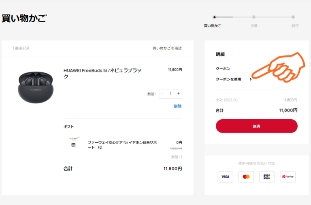Select the last progress step dot
The width and height of the screenshot is (311, 205).
pos(293,17)
